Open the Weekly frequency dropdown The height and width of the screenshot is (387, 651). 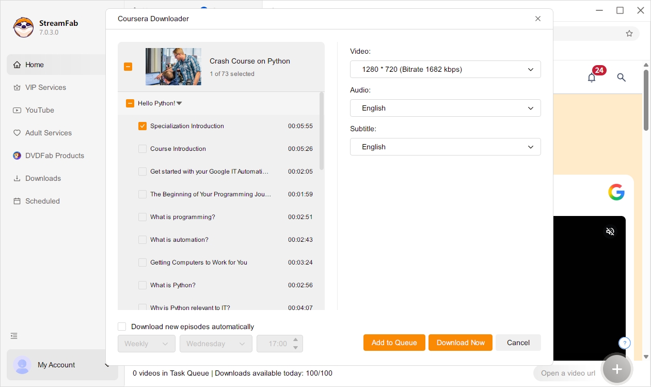pyautogui.click(x=147, y=344)
